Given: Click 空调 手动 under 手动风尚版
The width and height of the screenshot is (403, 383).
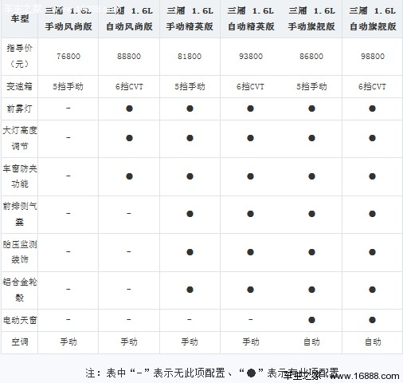Looking at the screenshot, I should (68, 342).
